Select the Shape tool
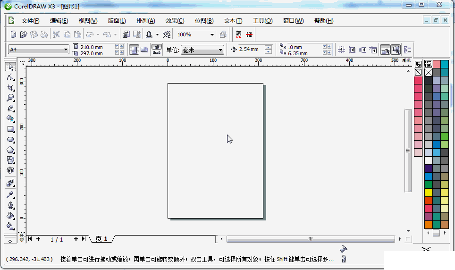The height and width of the screenshot is (270, 455). [10, 77]
